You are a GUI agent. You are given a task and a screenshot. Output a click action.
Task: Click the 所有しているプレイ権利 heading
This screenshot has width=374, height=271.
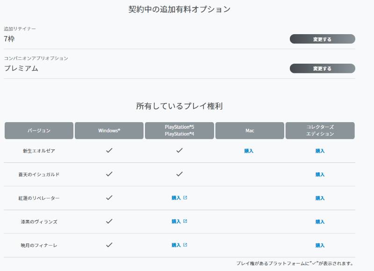(180, 106)
